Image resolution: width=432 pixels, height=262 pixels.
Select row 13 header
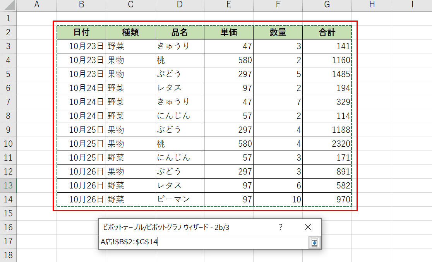tap(8, 185)
